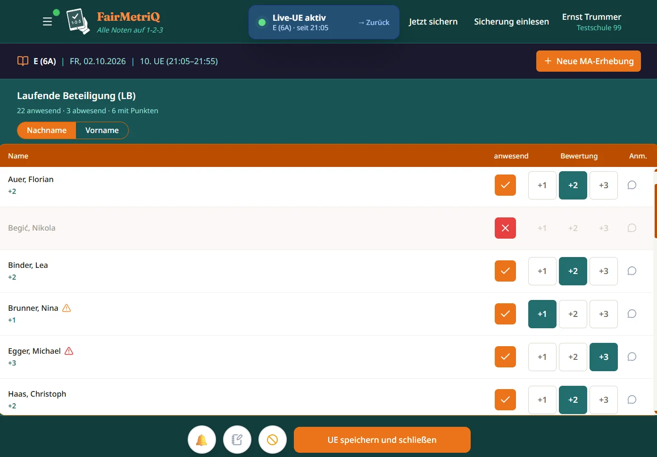Click the bell icon button
The width and height of the screenshot is (657, 457).
coord(202,440)
